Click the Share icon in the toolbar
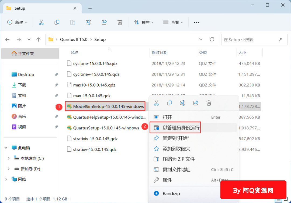The image size is (291, 203). tap(104, 22)
